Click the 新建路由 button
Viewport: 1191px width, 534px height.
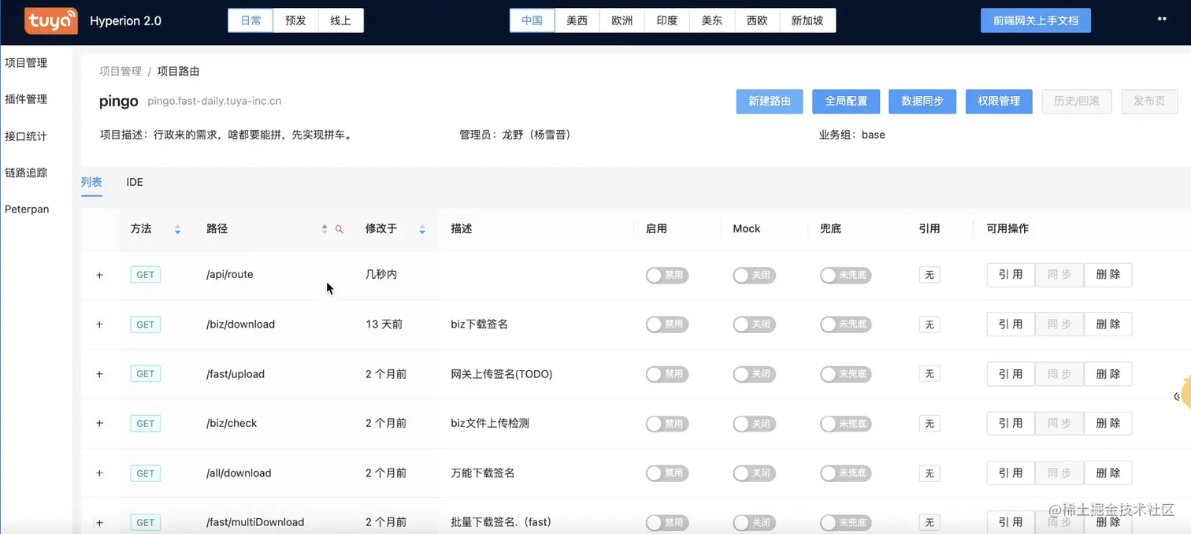(770, 101)
